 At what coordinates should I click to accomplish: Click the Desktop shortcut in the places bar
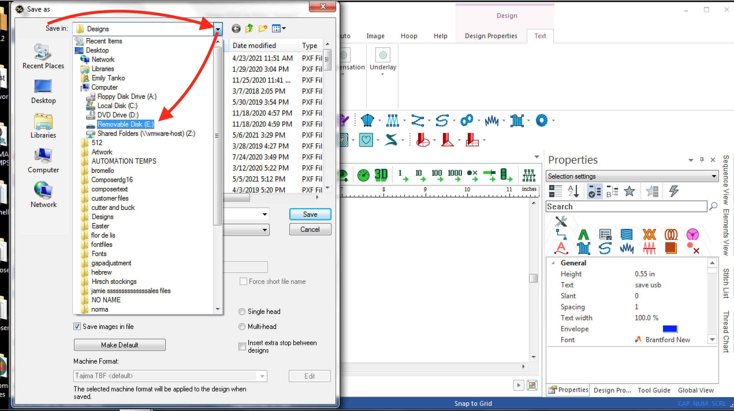coord(43,91)
